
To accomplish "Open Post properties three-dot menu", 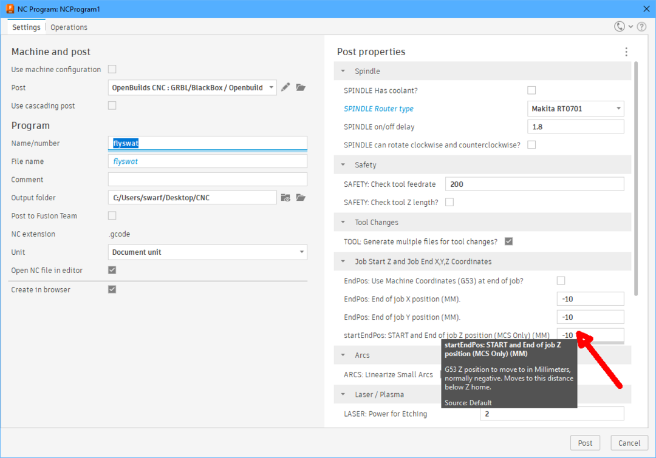I will 626,52.
